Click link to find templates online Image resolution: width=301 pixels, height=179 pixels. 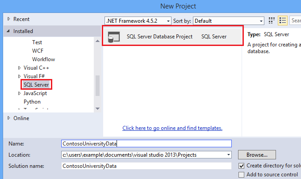[x=172, y=128]
